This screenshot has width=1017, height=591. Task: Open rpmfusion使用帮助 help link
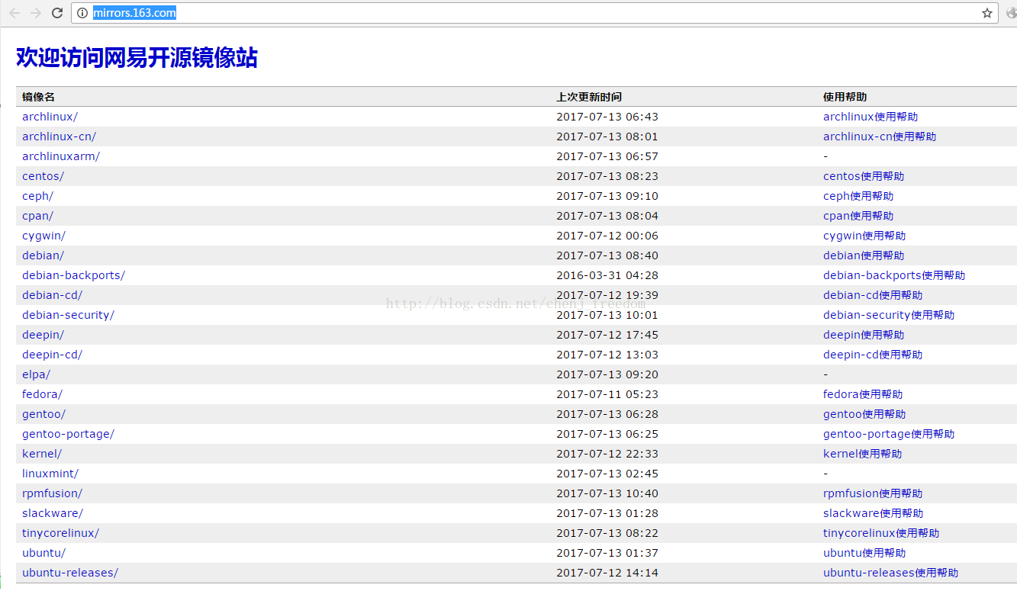tap(873, 493)
